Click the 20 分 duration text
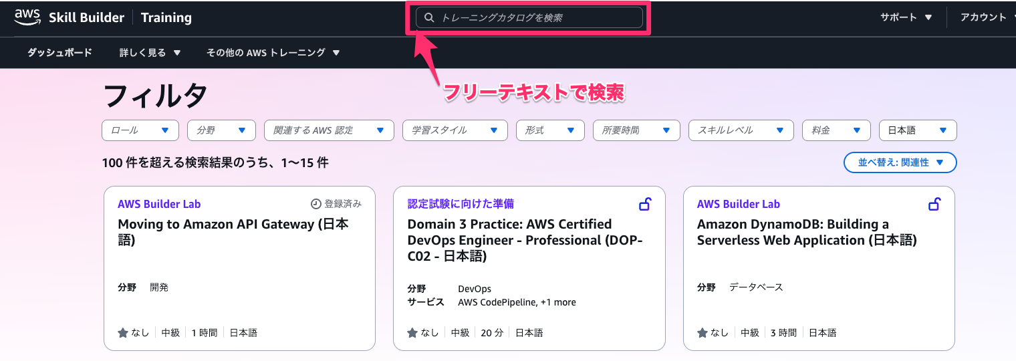The width and height of the screenshot is (1016, 361). [491, 332]
